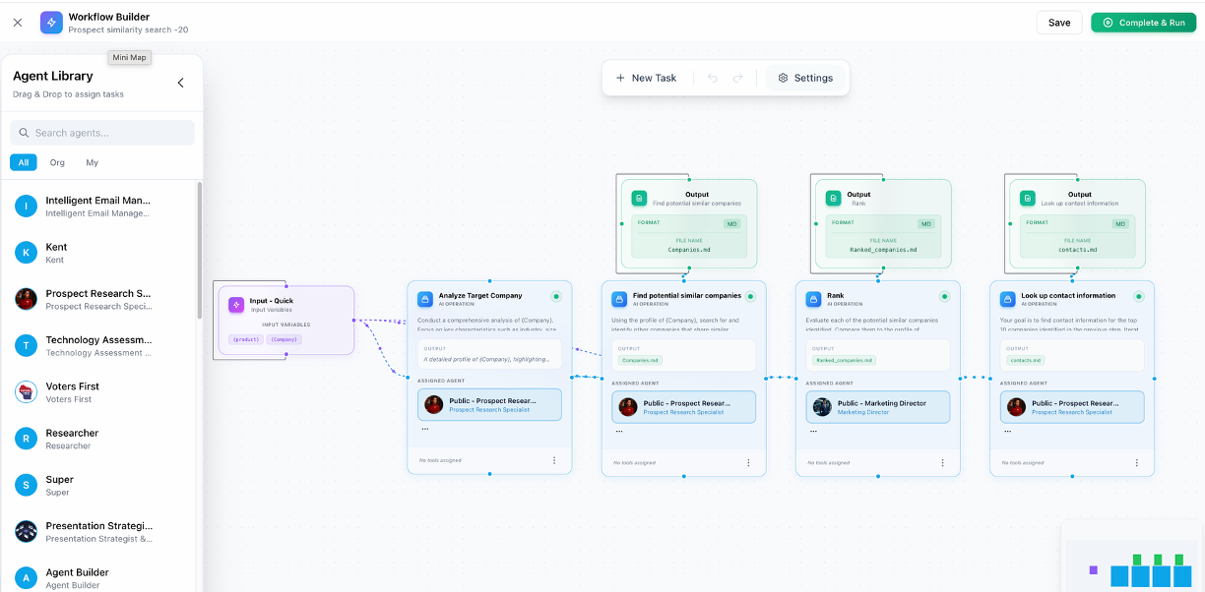The width and height of the screenshot is (1205, 592).
Task: Click the Marketing Director avatar on the Rank task
Action: pos(821,405)
